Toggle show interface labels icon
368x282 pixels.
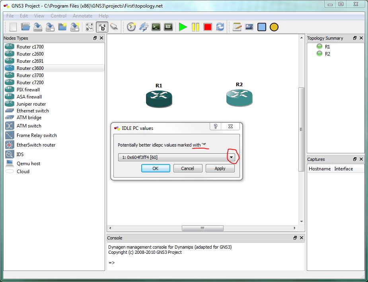click(x=90, y=27)
